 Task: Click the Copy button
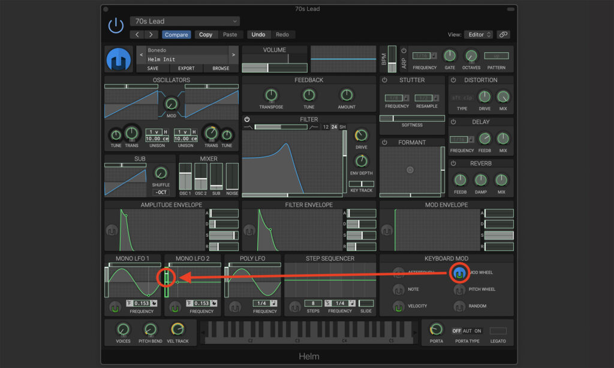pyautogui.click(x=206, y=34)
